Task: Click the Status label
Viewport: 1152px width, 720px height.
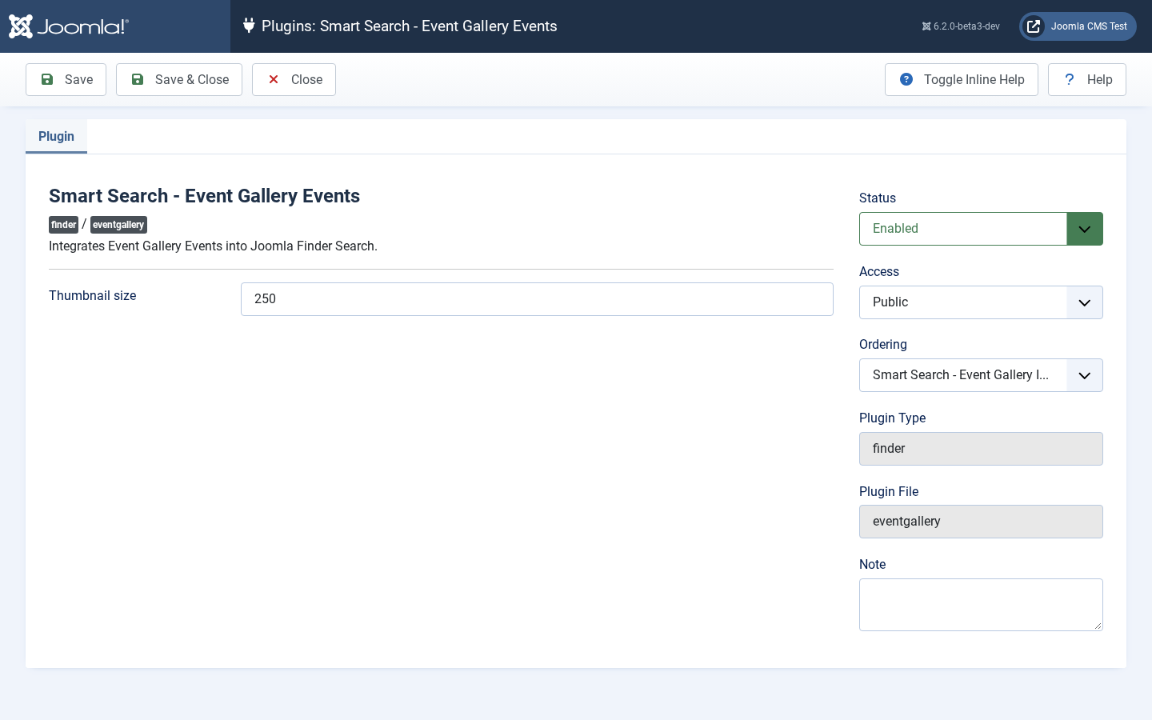Action: (x=878, y=198)
